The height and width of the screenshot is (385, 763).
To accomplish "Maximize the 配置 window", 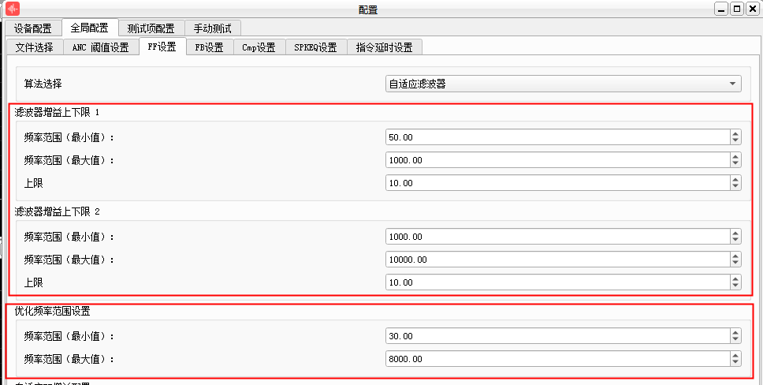I will tap(738, 9).
